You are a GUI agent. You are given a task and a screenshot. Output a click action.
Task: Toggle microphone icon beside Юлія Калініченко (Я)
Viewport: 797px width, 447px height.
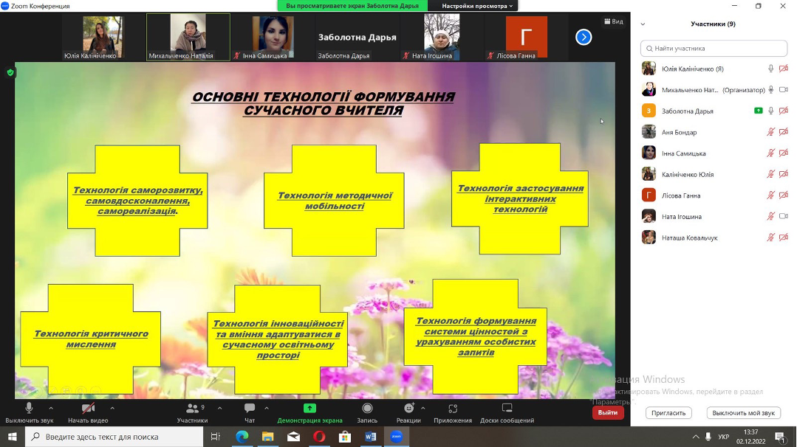tap(770, 69)
